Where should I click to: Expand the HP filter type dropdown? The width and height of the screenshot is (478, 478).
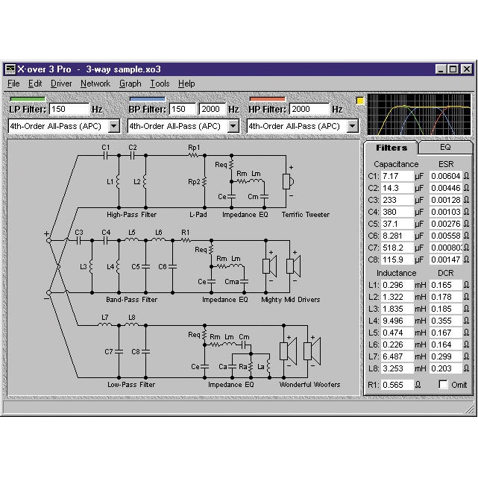coord(353,126)
